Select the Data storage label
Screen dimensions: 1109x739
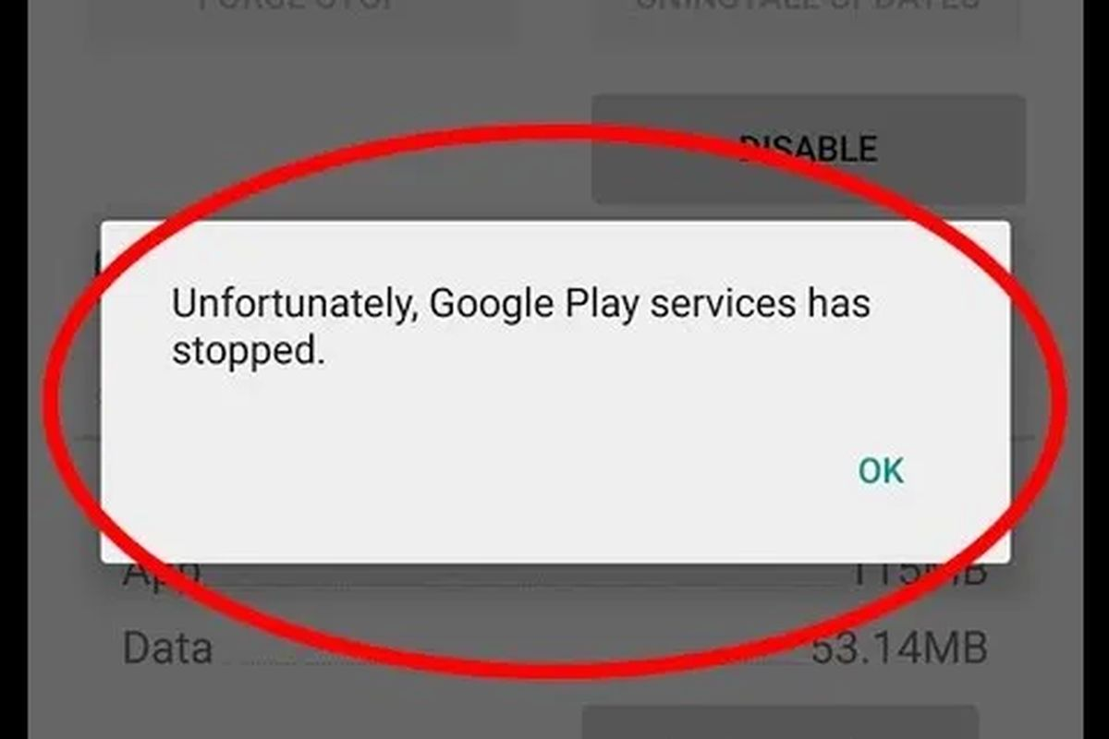pyautogui.click(x=167, y=648)
